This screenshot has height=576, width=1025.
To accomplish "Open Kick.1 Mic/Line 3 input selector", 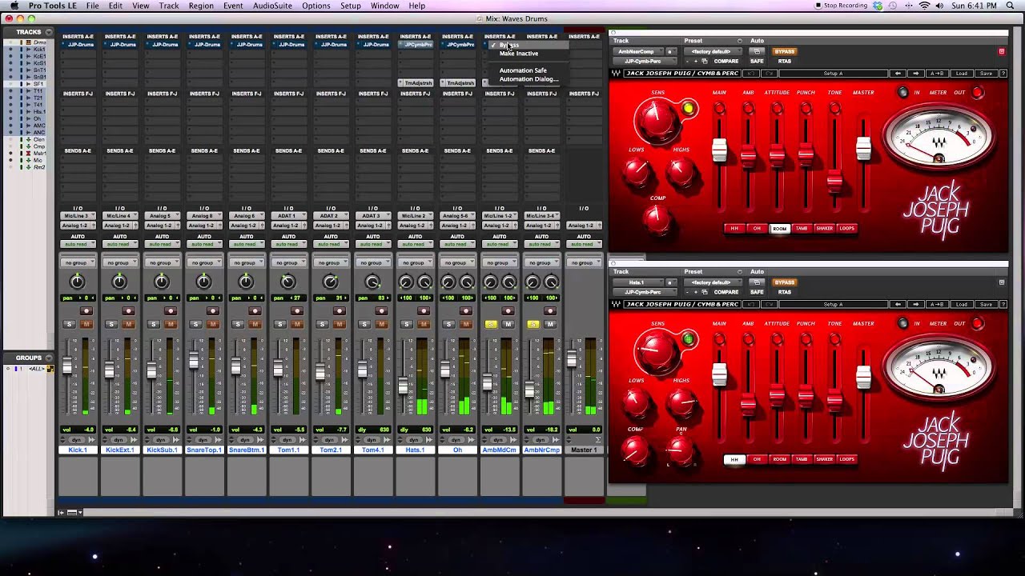I will pyautogui.click(x=78, y=216).
